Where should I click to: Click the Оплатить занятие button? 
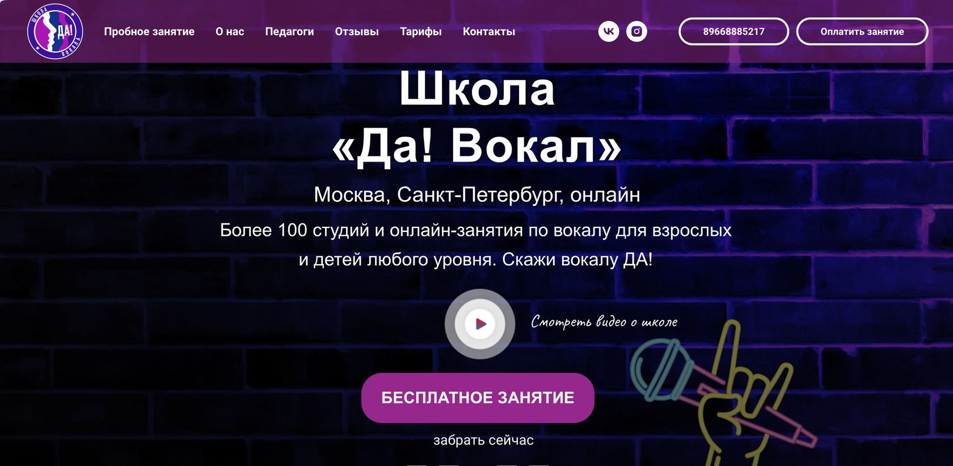[862, 31]
